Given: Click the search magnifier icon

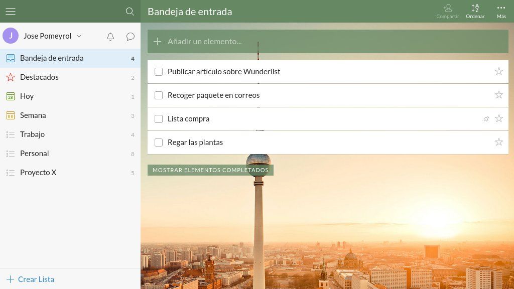Looking at the screenshot, I should [130, 11].
